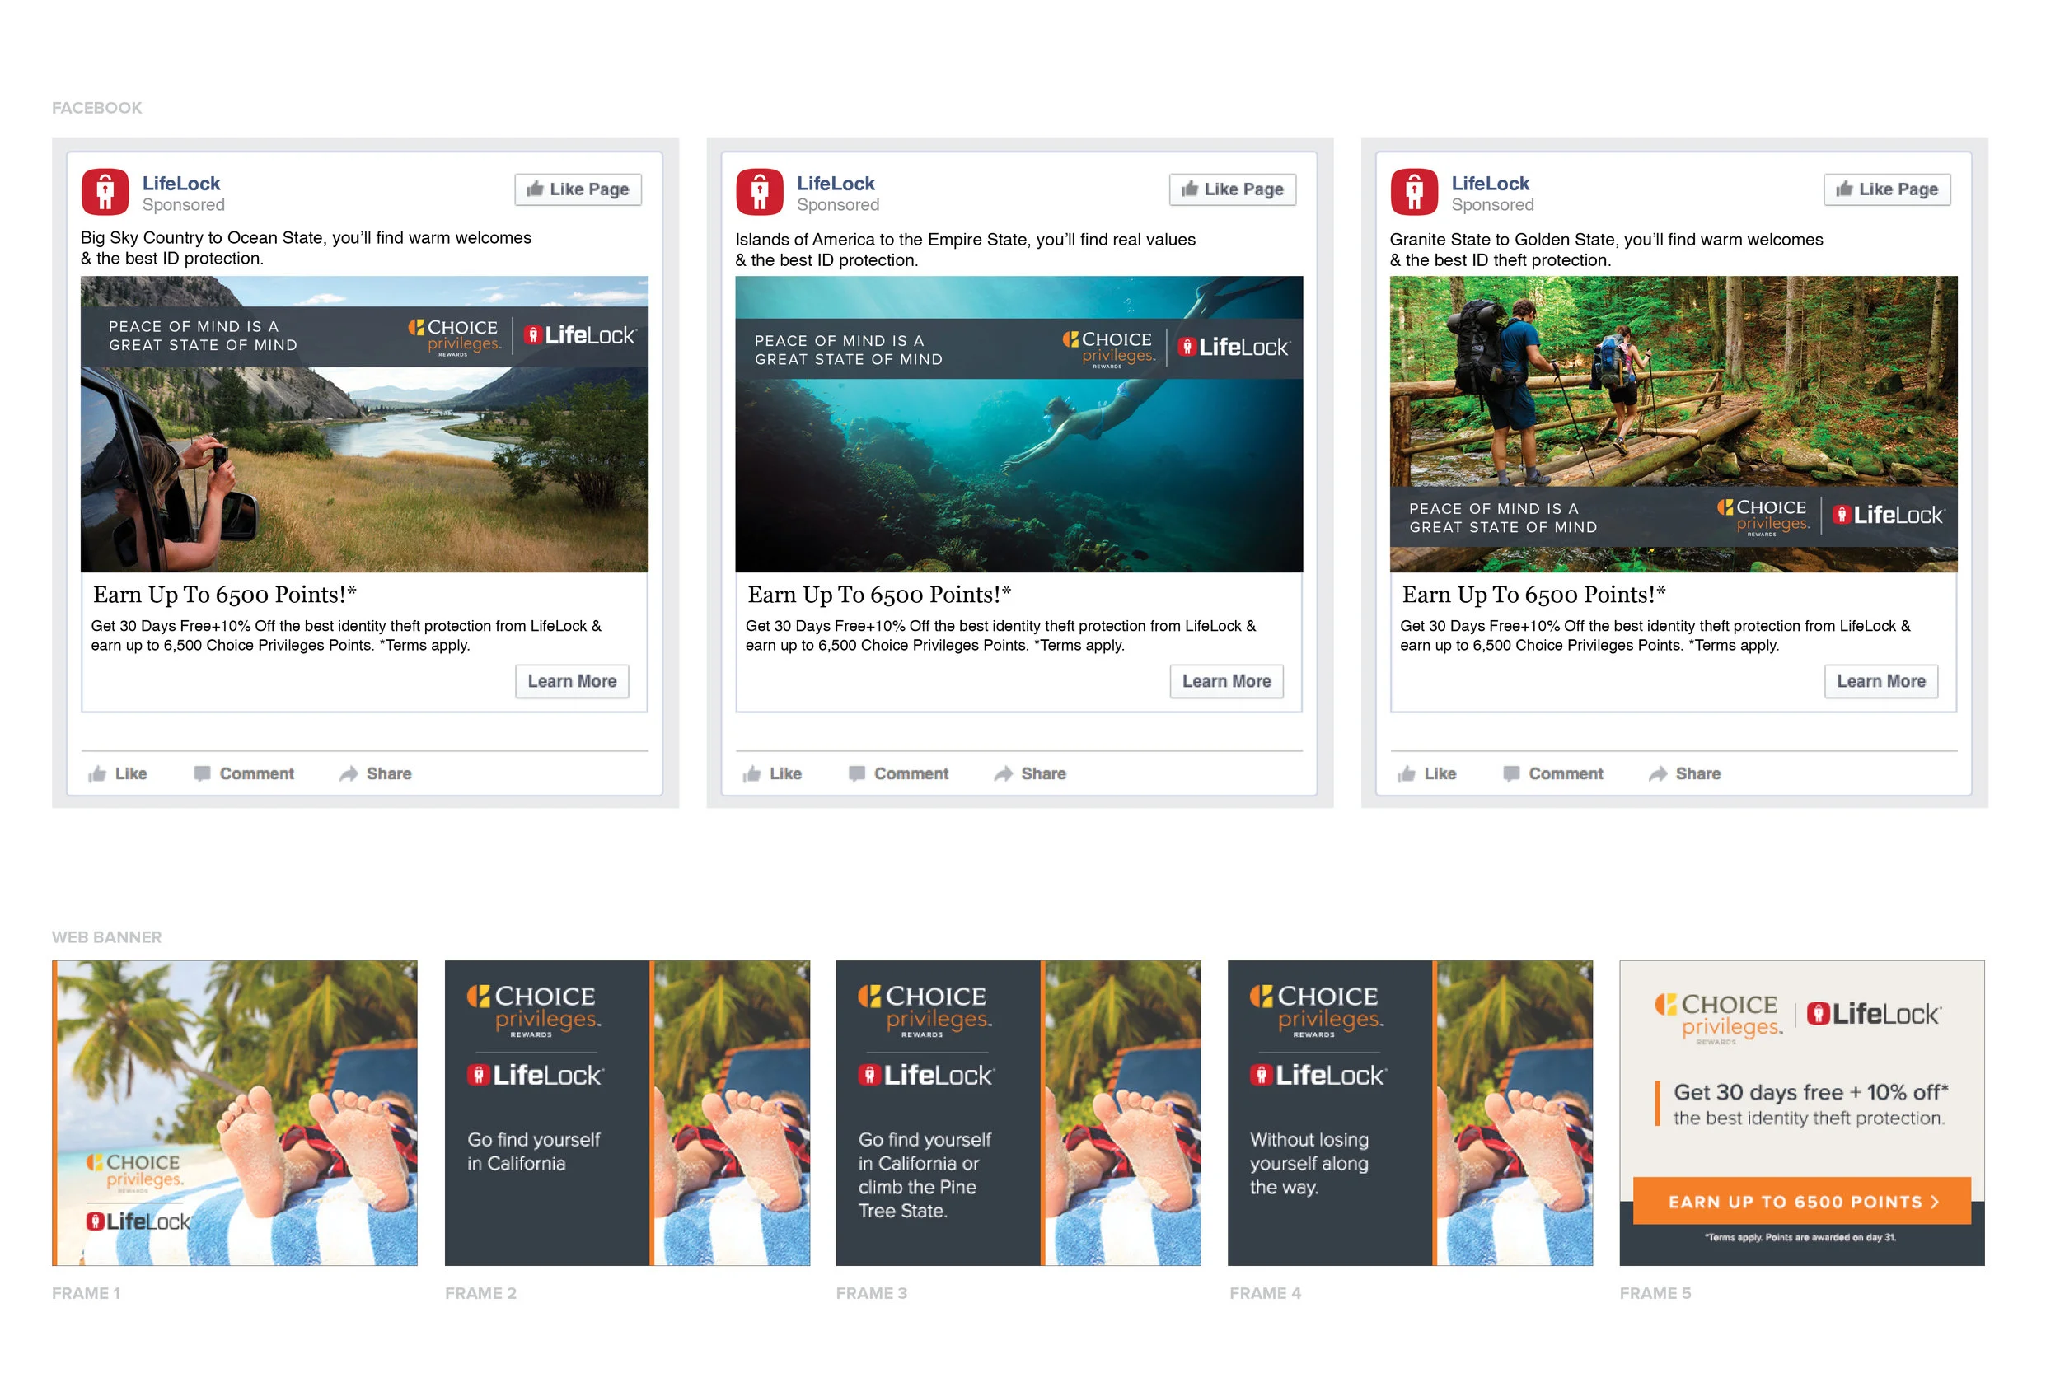Screen dimensions: 2060x1373
Task: Open LifeLock page name in Islands of America ad
Action: (836, 183)
